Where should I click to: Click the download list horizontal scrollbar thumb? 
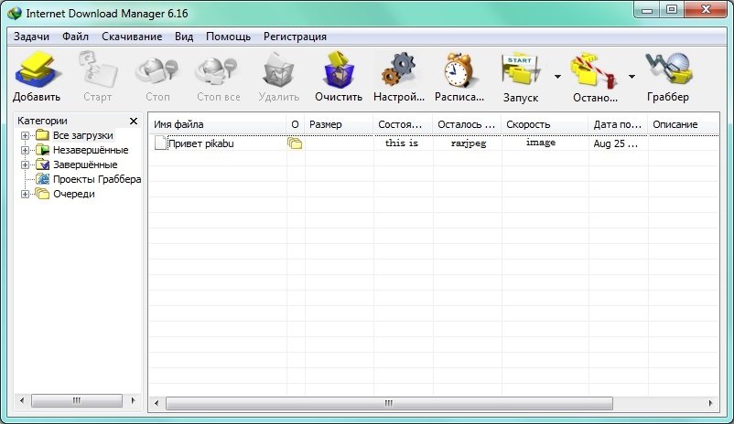389,403
